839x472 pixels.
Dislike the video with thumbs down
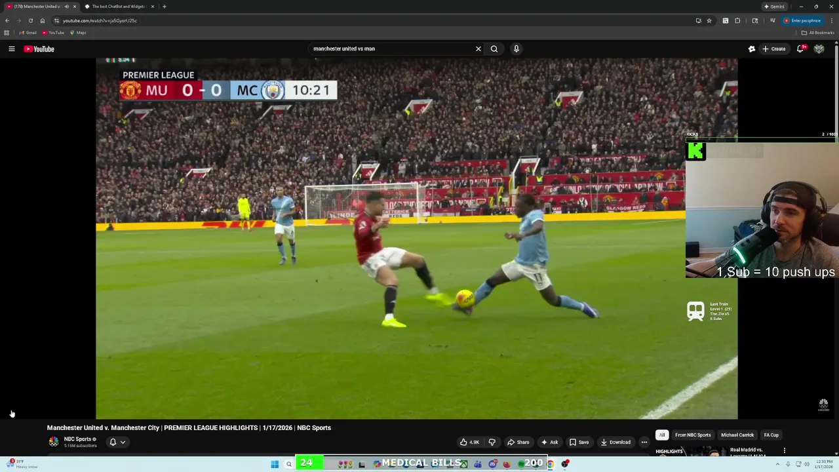pos(492,442)
